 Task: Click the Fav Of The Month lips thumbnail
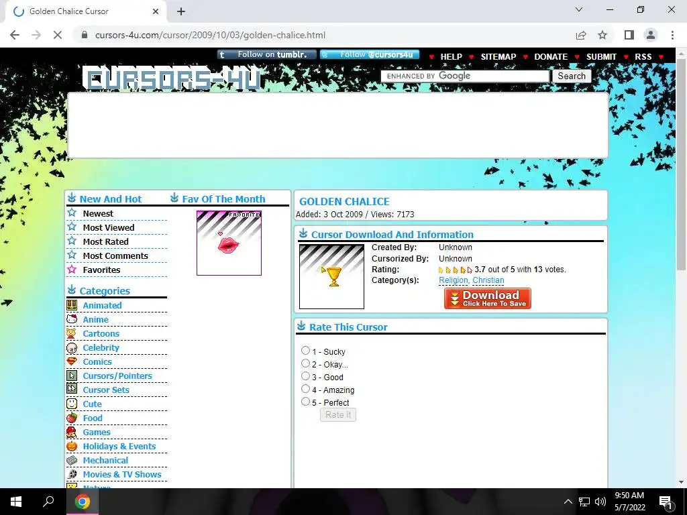(x=229, y=243)
